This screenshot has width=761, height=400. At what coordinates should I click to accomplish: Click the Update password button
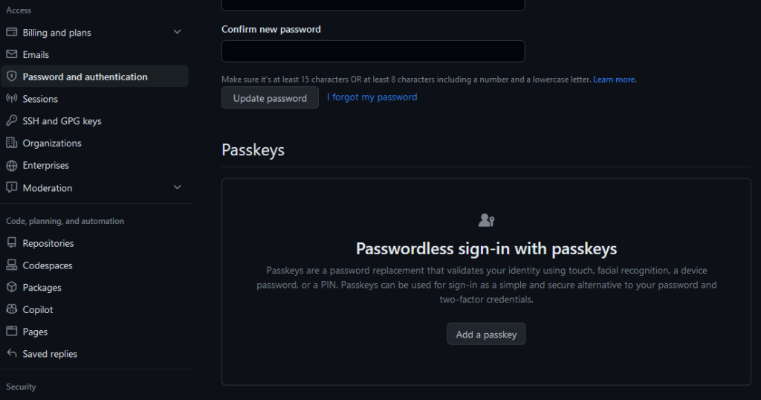click(270, 97)
